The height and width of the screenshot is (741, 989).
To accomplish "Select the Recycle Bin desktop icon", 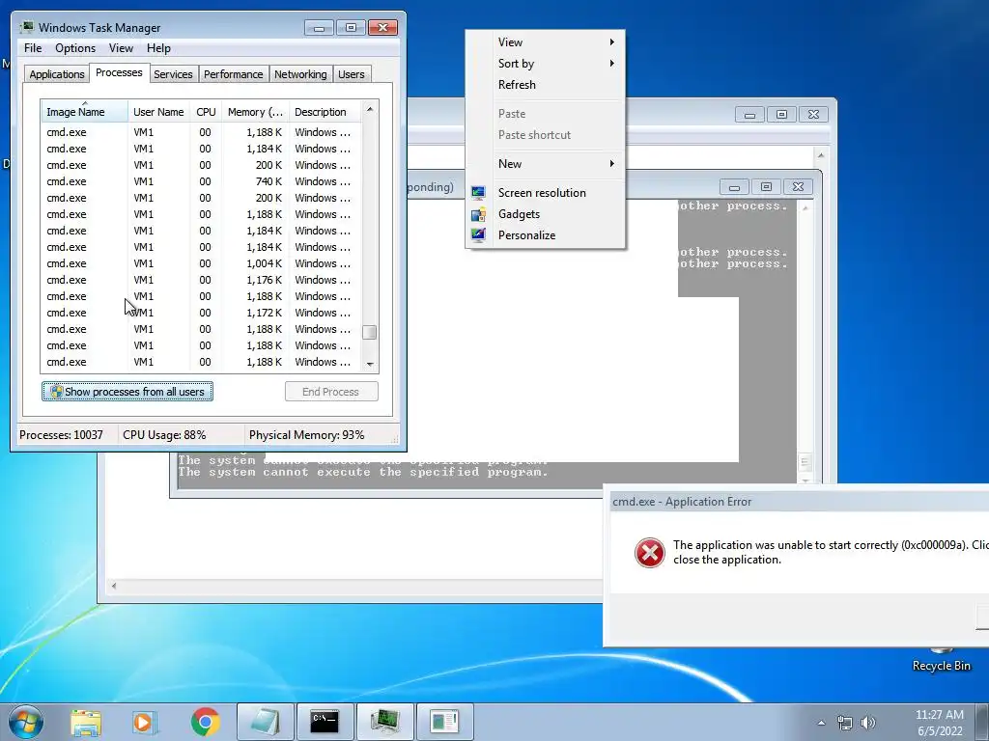I will [941, 658].
